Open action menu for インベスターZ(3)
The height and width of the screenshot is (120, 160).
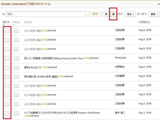(16, 49)
